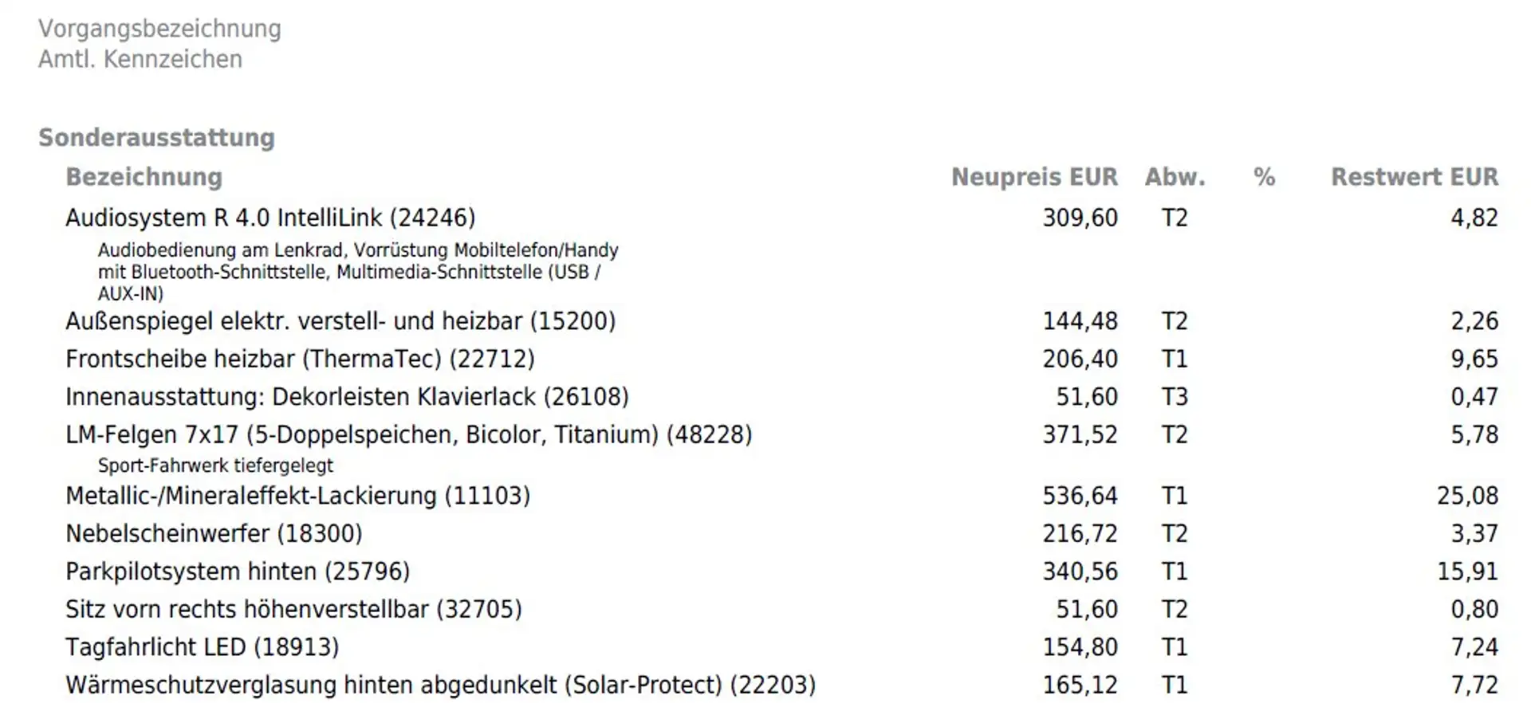Image resolution: width=1531 pixels, height=703 pixels.
Task: Click the percent sign column header
Action: pos(1264,177)
